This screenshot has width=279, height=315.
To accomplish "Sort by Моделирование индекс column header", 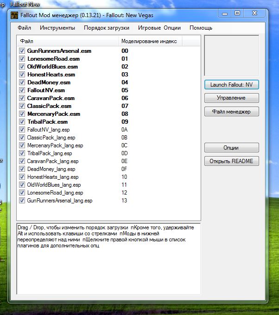I will tap(150, 41).
